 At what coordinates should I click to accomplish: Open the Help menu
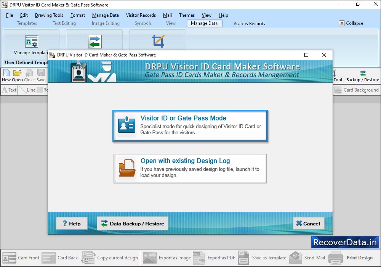point(223,15)
